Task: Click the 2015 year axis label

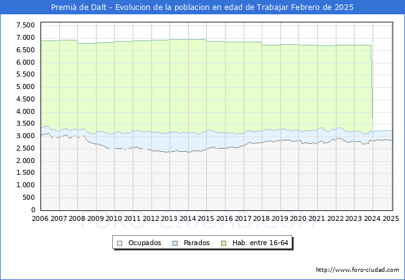Action: tap(206, 218)
